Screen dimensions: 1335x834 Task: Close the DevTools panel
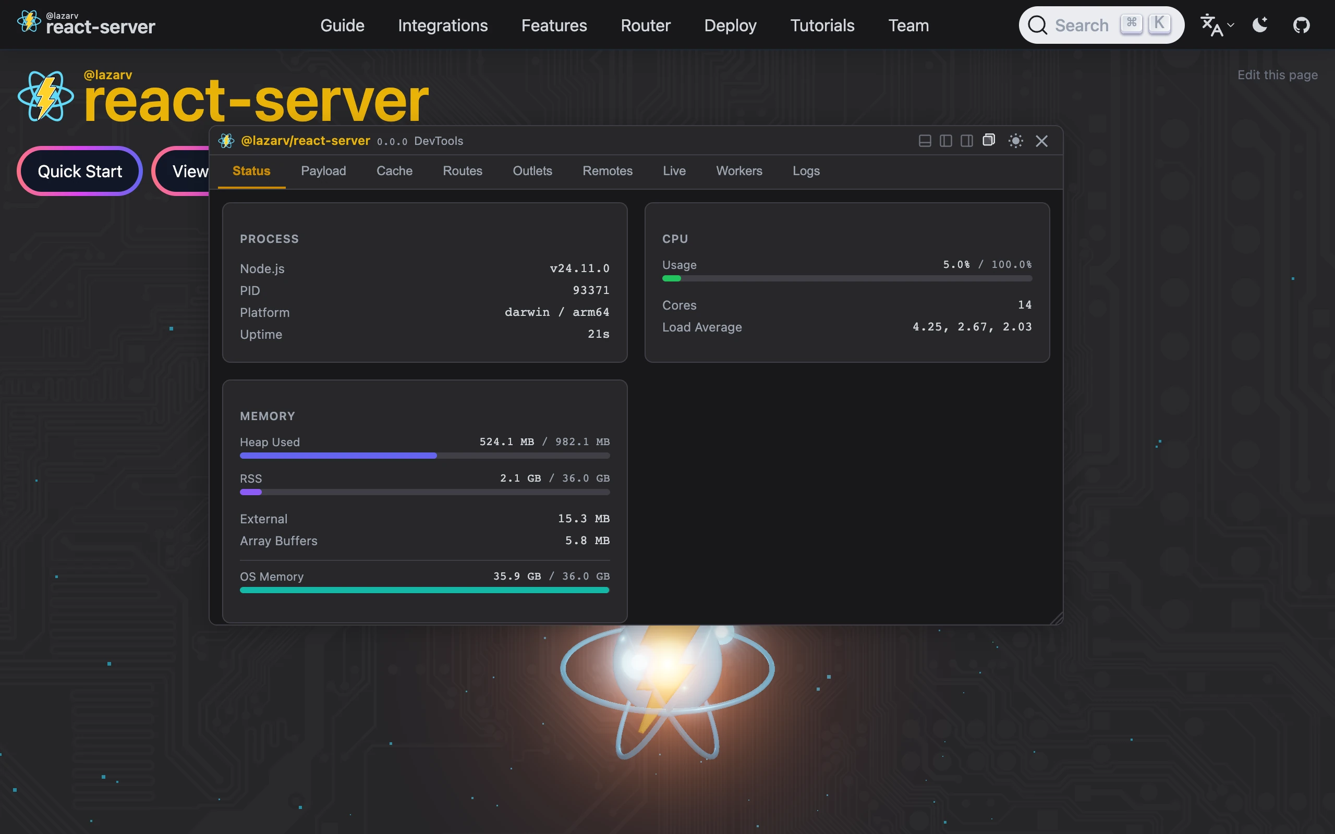click(x=1041, y=141)
